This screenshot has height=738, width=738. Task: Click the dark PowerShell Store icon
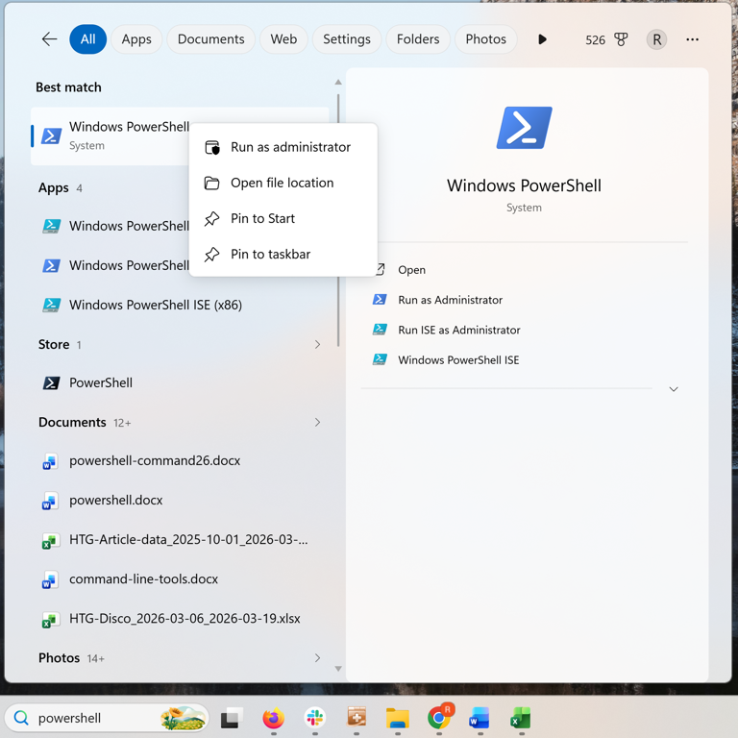point(51,383)
